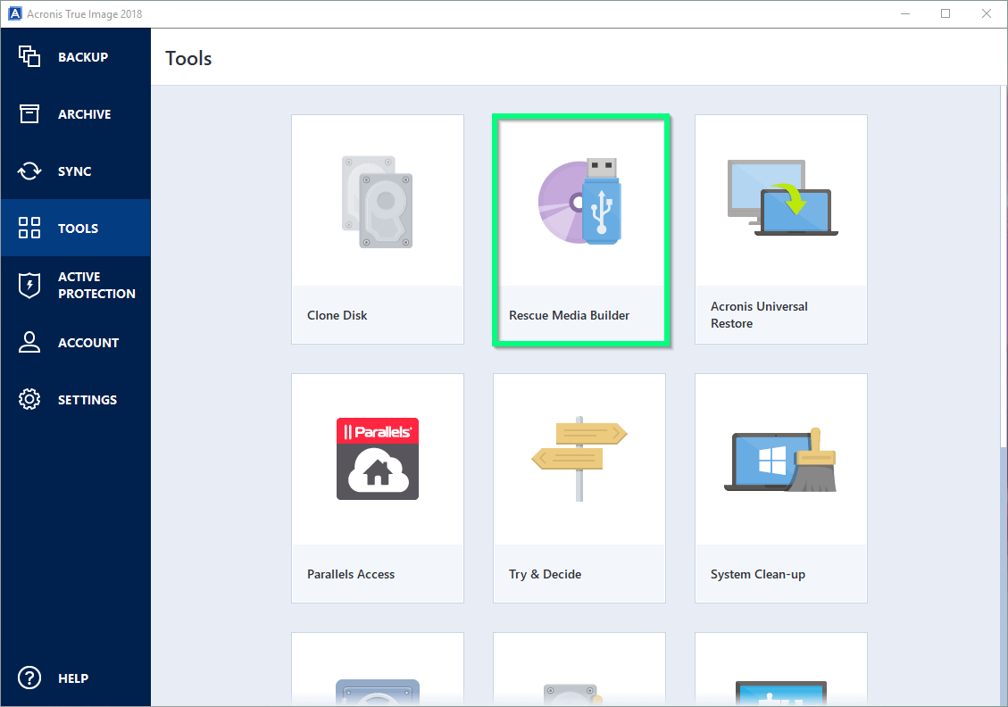The height and width of the screenshot is (707, 1008).
Task: Select the Rescue Media Builder label
Action: [x=569, y=315]
